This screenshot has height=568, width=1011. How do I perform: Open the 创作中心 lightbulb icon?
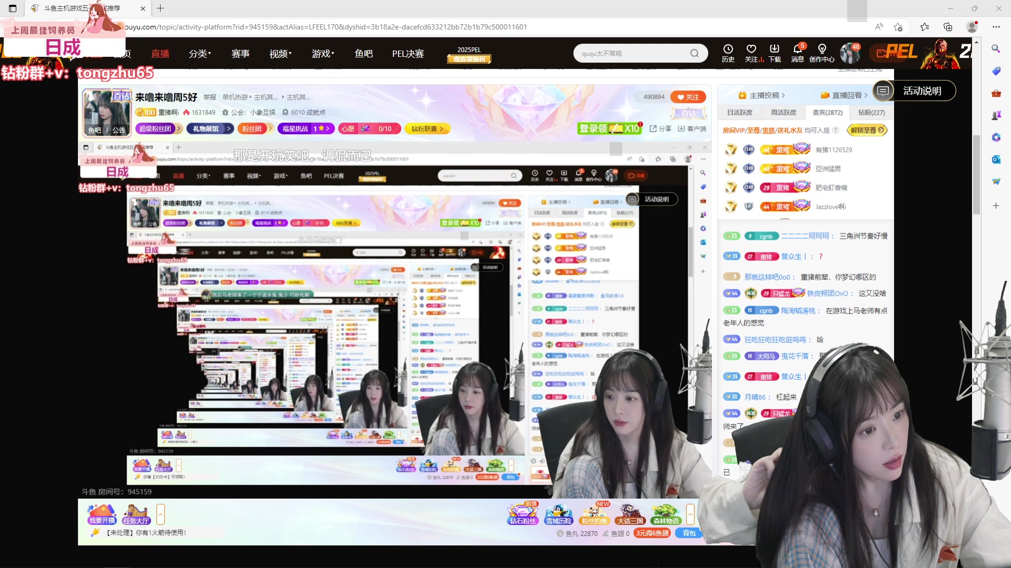tap(822, 53)
